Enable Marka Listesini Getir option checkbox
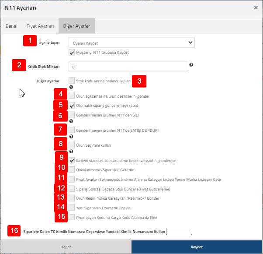The image size is (263, 254). click(x=72, y=180)
